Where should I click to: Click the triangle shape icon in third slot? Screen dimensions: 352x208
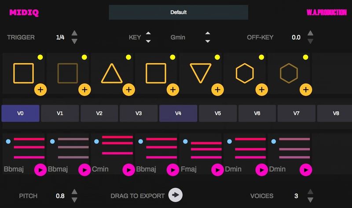tap(112, 73)
